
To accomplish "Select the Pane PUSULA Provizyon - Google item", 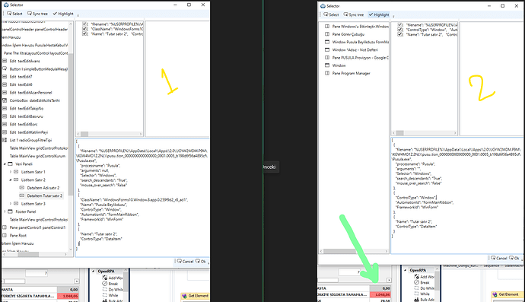I will 360,58.
